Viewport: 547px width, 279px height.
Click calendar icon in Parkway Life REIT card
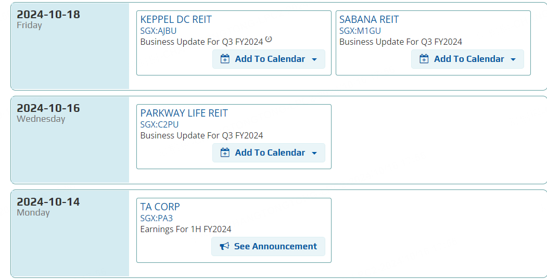tap(225, 153)
